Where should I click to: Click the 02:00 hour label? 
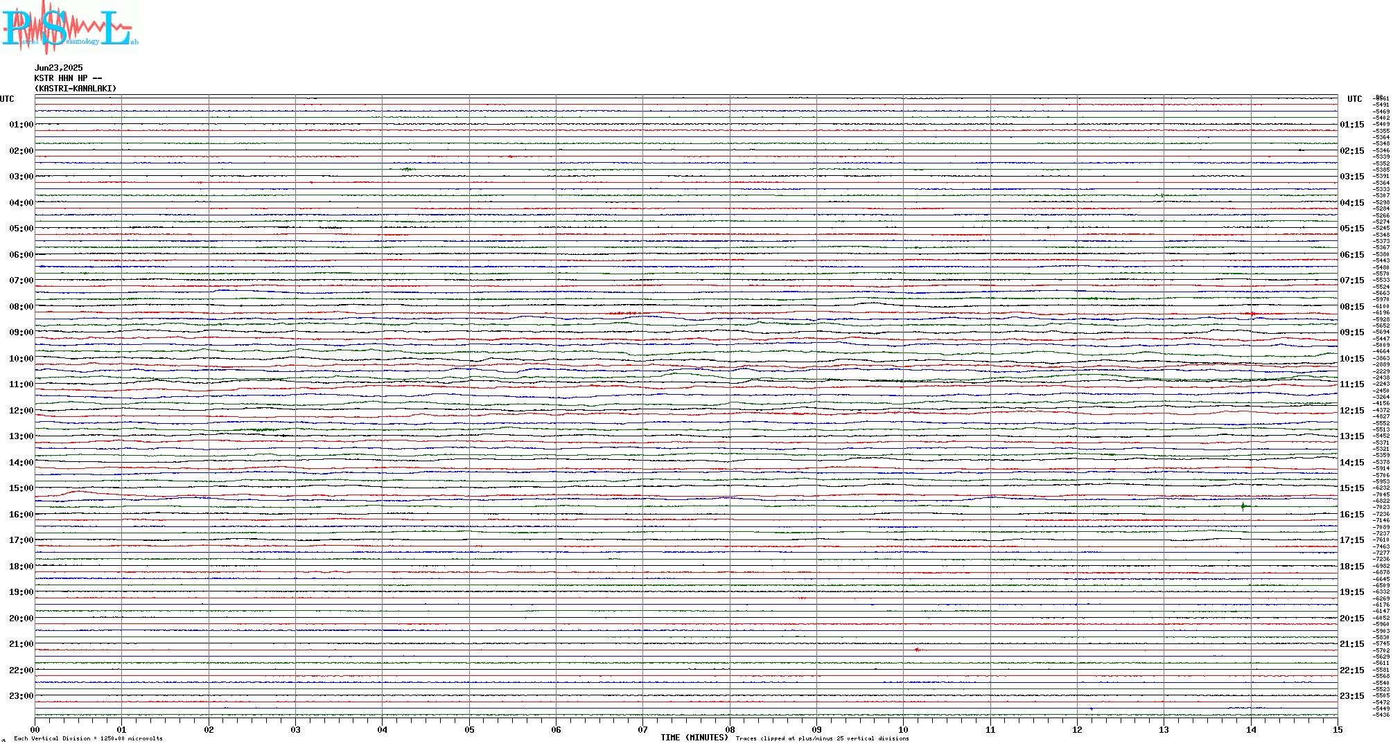pos(21,151)
